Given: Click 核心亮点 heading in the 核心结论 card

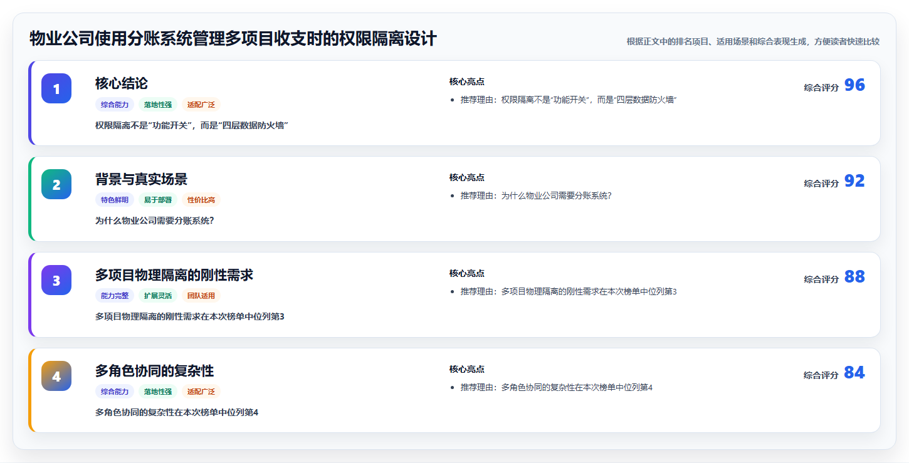Looking at the screenshot, I should tap(467, 82).
